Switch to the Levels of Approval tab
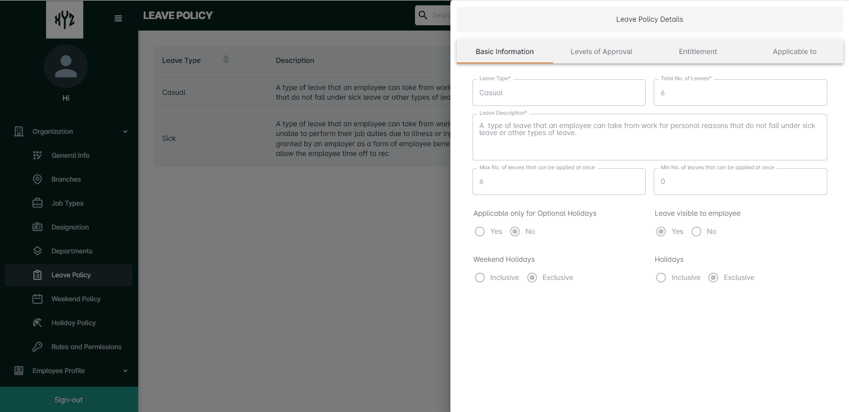This screenshot has height=412, width=849. pos(601,52)
